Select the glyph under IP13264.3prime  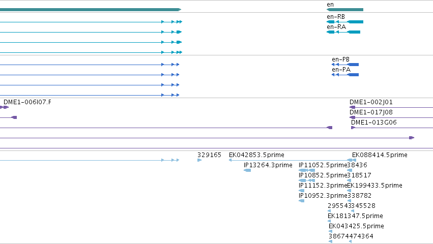tap(247, 171)
